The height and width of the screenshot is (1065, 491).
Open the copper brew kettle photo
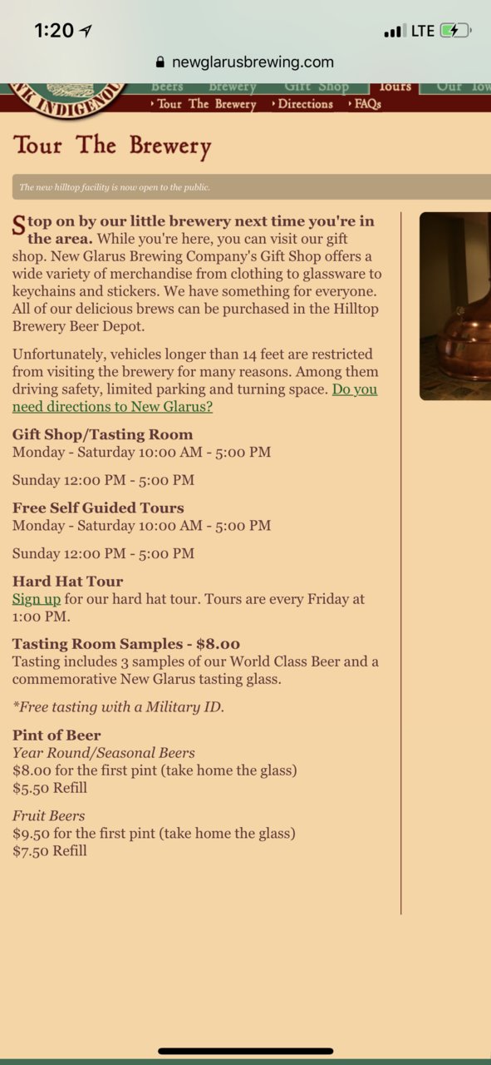(x=455, y=306)
